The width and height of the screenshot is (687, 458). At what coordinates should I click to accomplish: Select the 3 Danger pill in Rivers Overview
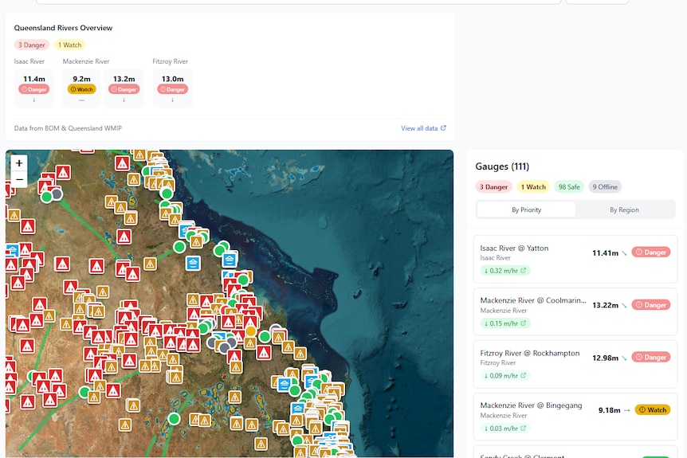32,45
